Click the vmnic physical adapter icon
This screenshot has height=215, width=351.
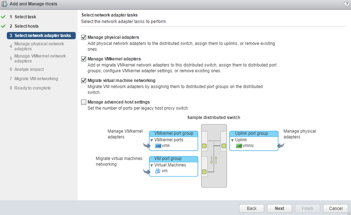coord(239,146)
